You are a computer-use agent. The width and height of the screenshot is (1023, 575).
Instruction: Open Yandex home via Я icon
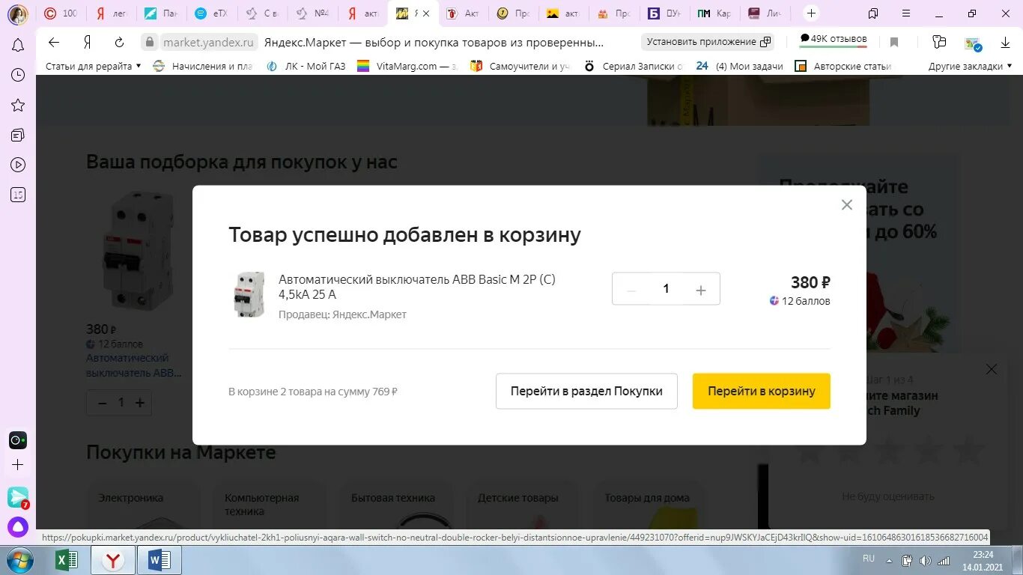[x=87, y=42]
